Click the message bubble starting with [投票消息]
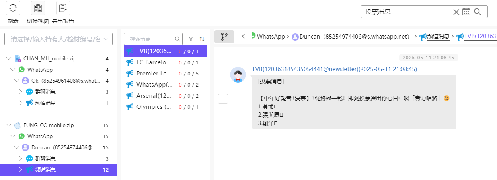This screenshot has width=497, height=180. pyautogui.click(x=354, y=102)
